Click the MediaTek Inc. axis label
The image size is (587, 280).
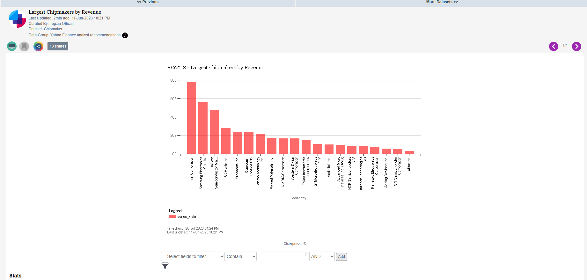(329, 167)
